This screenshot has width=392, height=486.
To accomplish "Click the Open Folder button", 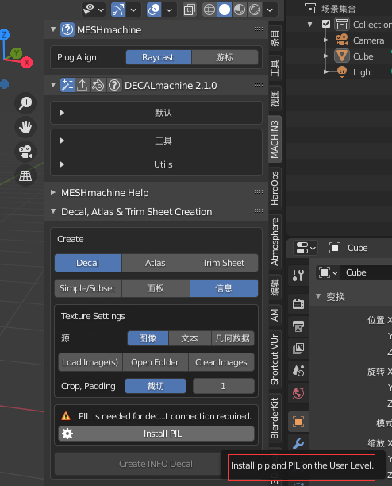I will point(155,362).
